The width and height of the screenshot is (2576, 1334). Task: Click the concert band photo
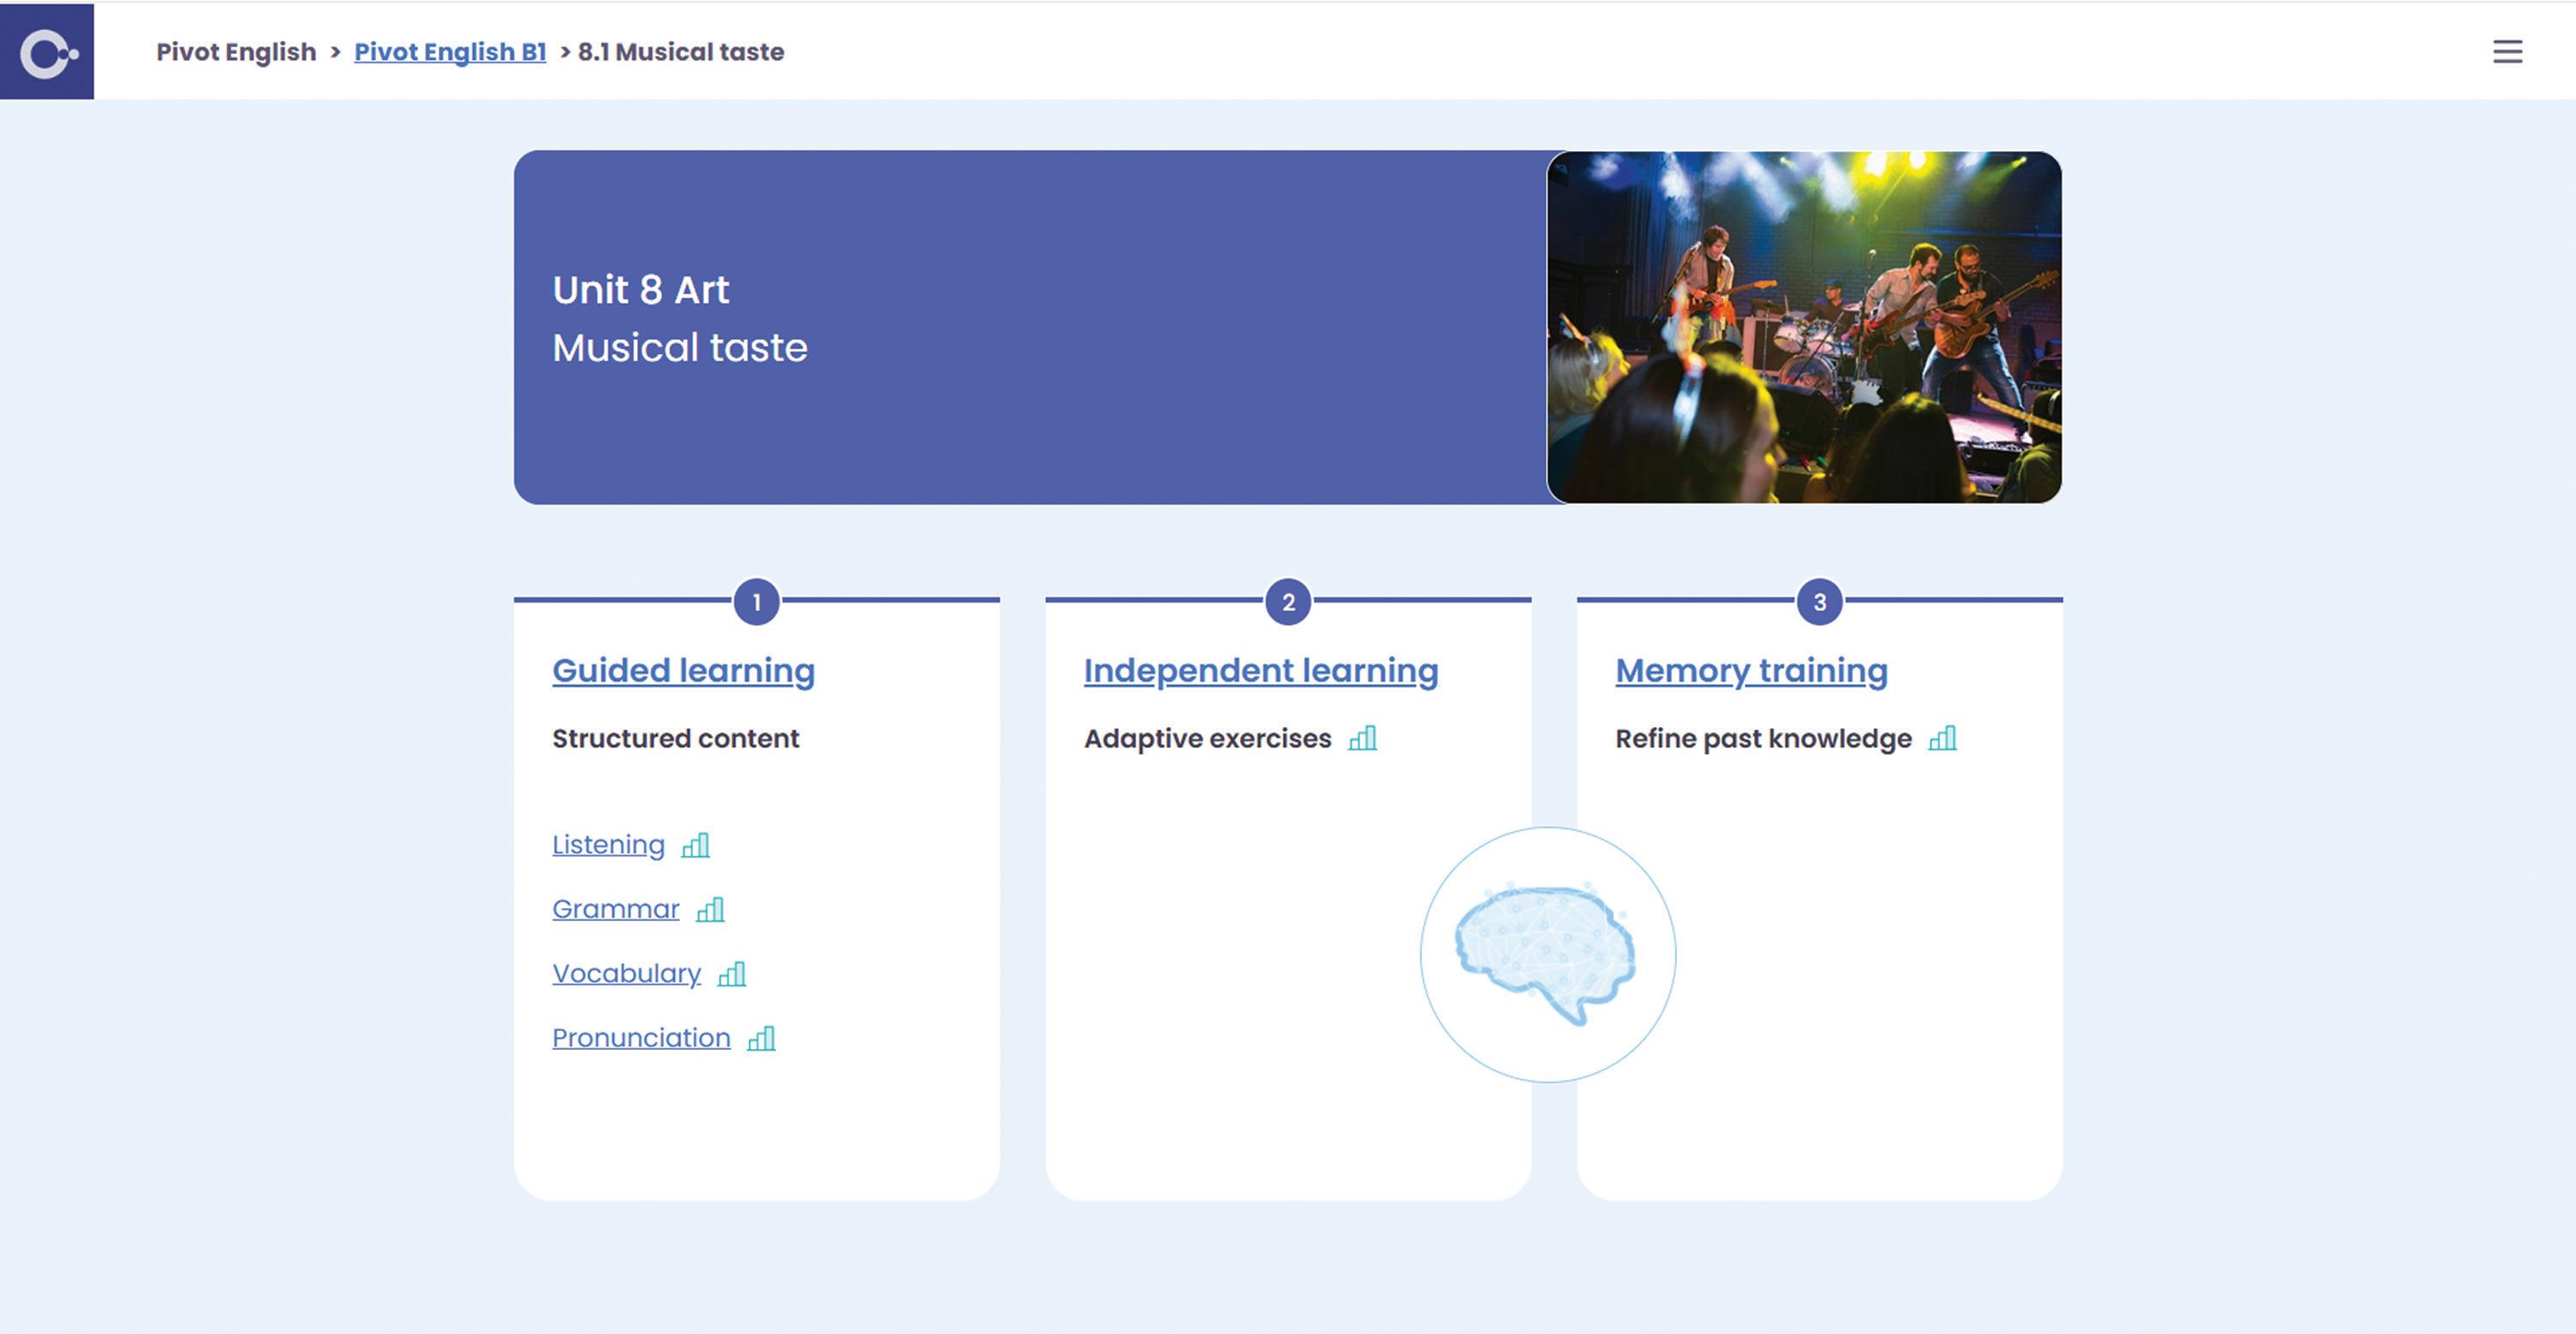click(x=1804, y=327)
